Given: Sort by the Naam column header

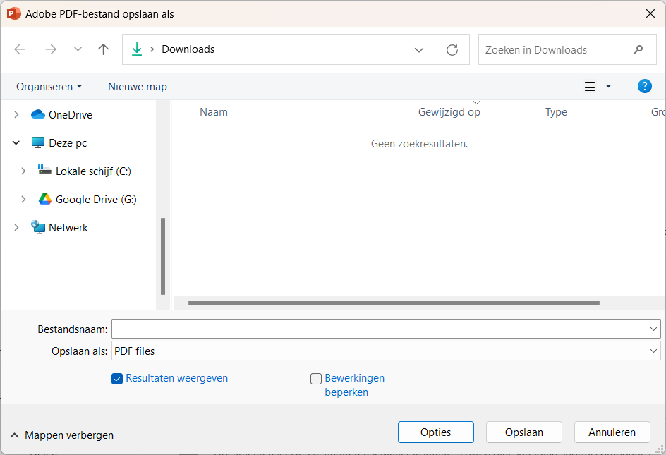Looking at the screenshot, I should pyautogui.click(x=214, y=112).
